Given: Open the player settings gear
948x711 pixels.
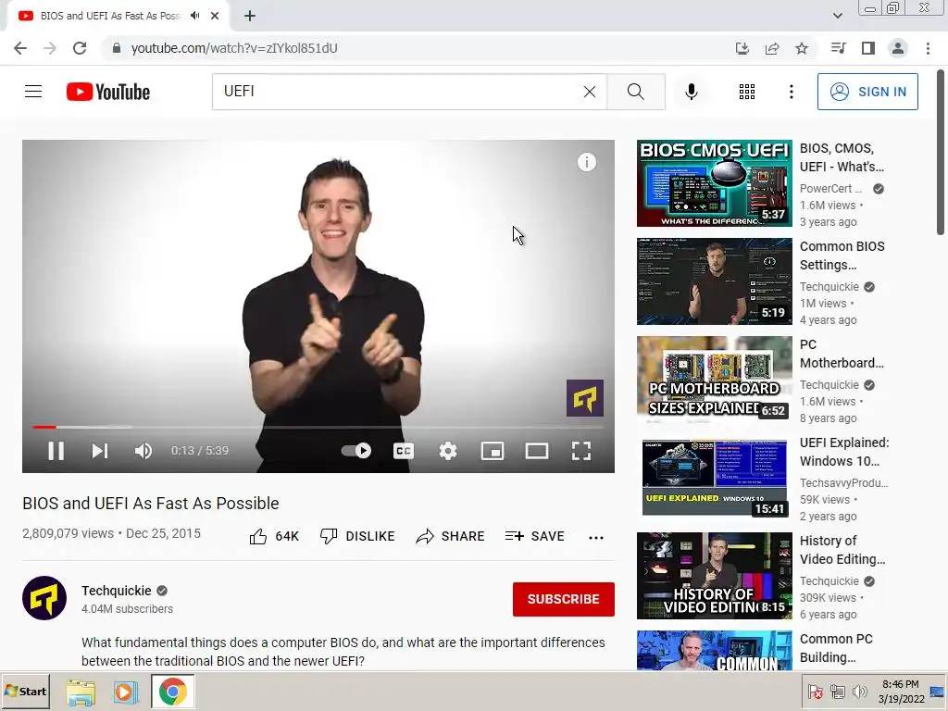Looking at the screenshot, I should point(448,451).
